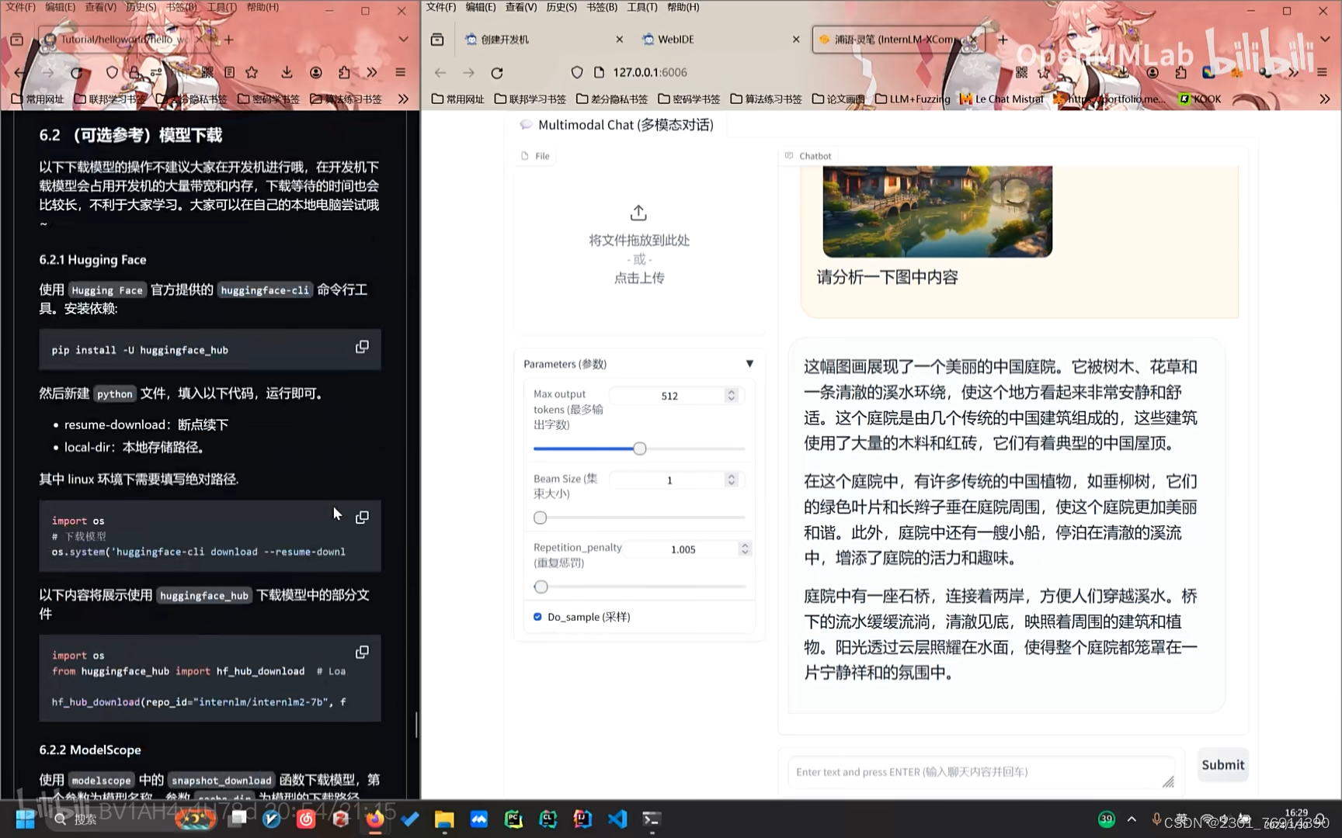The image size is (1342, 838).
Task: Switch to the 创建开发机 tab
Action: point(544,39)
